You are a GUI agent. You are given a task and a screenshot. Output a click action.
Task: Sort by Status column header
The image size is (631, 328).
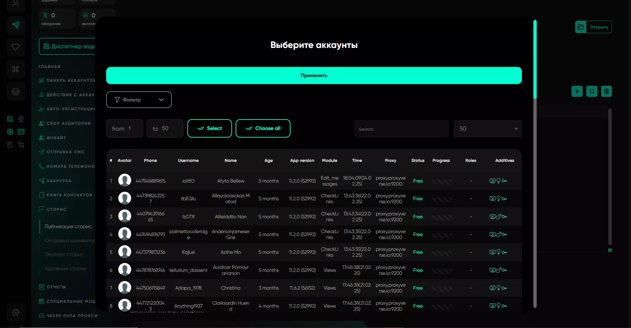418,161
